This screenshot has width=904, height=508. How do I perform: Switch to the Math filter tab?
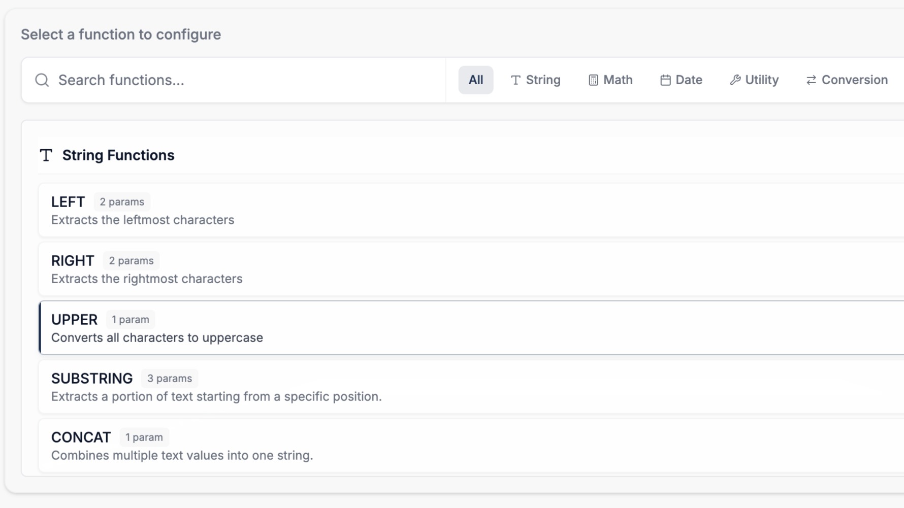click(x=610, y=80)
